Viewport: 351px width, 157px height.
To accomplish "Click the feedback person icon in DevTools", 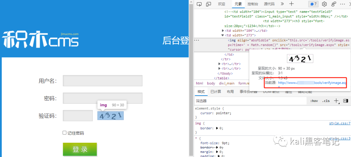I will coord(334,4).
